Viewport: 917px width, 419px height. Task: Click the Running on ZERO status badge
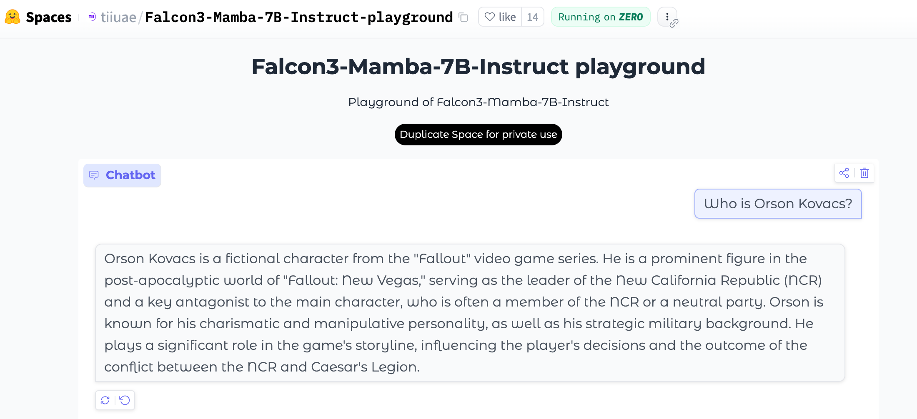click(x=600, y=17)
